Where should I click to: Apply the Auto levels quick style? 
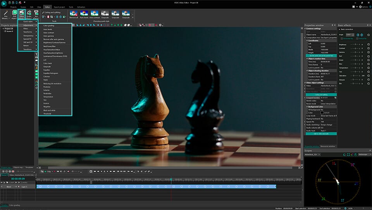pyautogui.click(x=84, y=14)
